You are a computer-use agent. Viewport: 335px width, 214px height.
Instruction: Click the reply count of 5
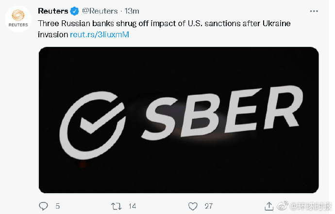click(x=57, y=206)
